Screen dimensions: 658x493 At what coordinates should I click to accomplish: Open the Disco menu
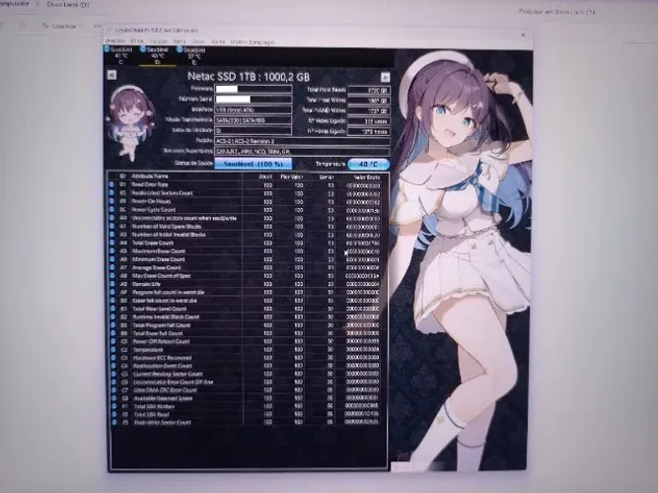pos(198,41)
